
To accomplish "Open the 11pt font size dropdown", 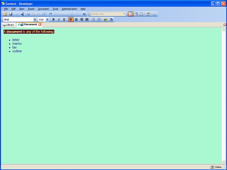I will [47, 19].
